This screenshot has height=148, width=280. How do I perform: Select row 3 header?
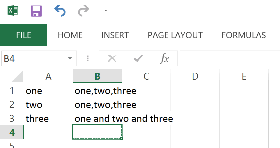pyautogui.click(x=12, y=118)
